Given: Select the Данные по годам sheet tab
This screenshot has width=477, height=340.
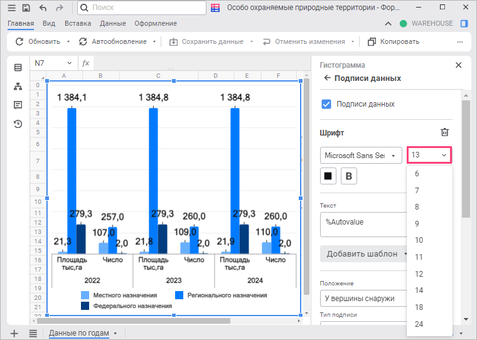Looking at the screenshot, I should 79,333.
